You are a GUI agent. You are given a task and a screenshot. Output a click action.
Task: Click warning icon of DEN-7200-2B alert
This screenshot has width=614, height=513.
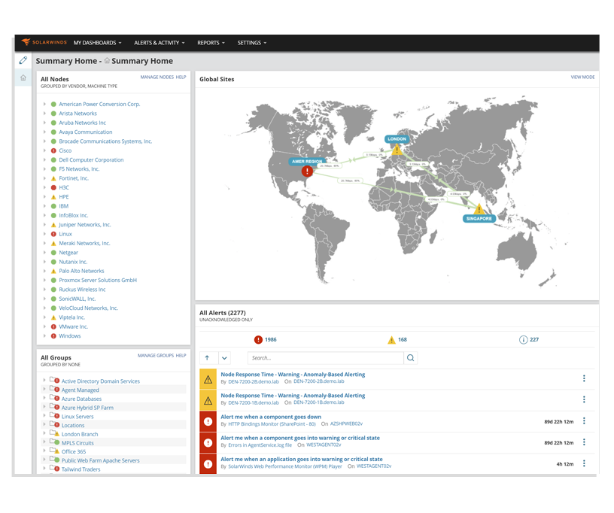tap(208, 379)
